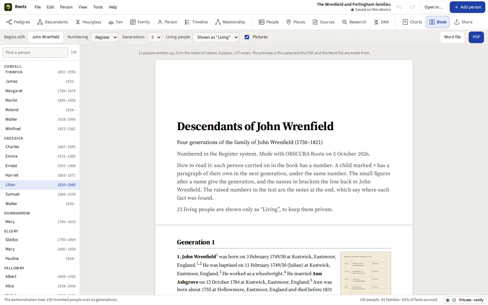Open the Research view
The height and width of the screenshot is (305, 488).
point(354,22)
